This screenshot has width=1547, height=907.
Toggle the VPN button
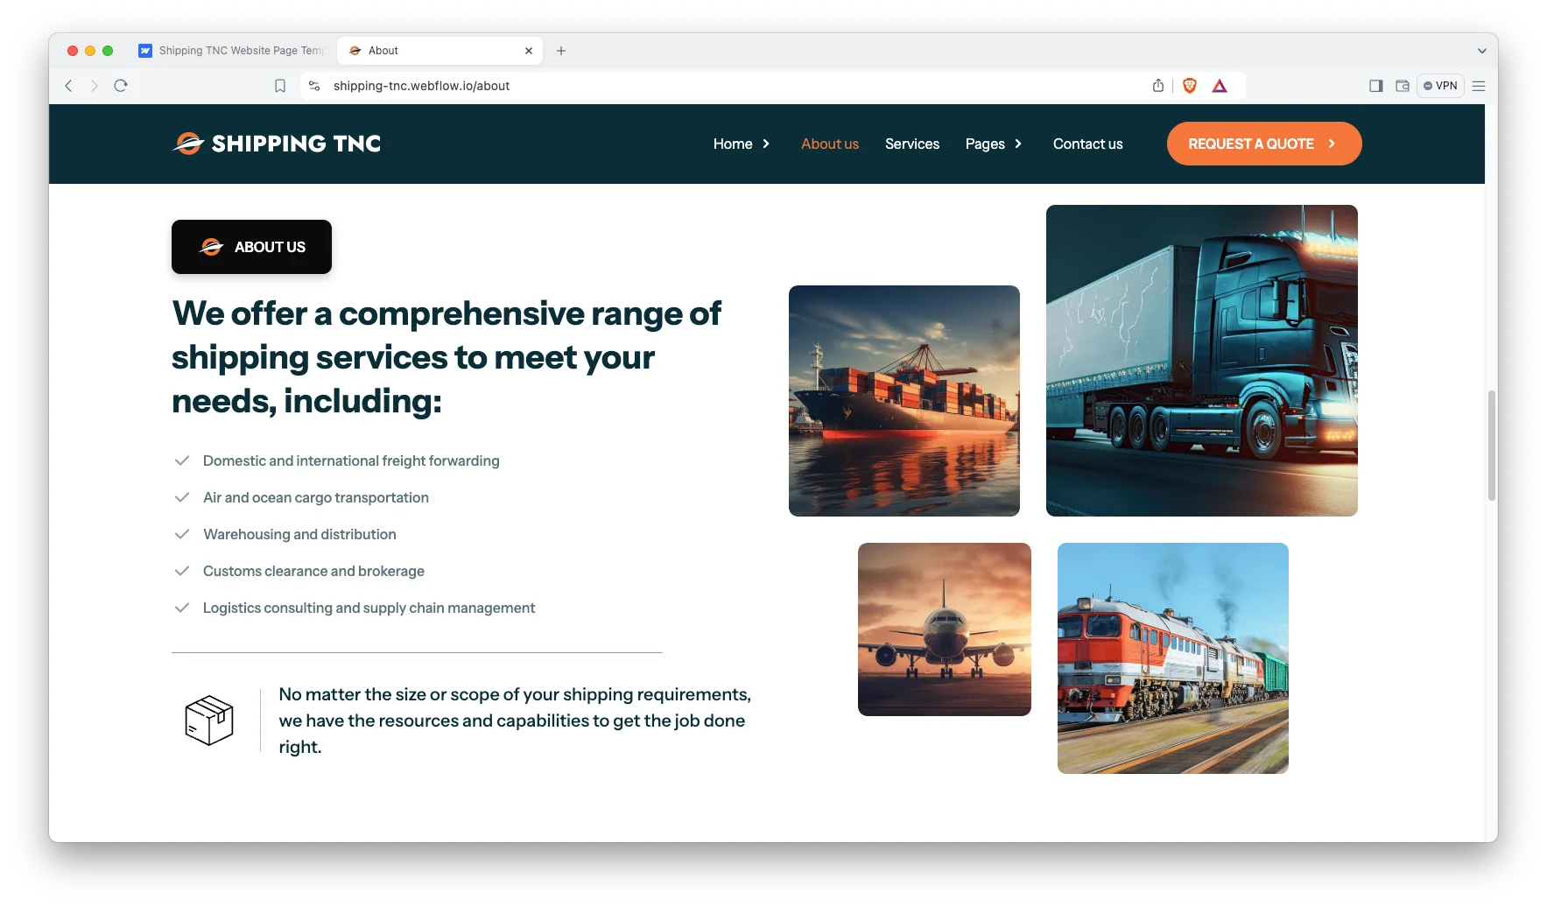pyautogui.click(x=1440, y=86)
